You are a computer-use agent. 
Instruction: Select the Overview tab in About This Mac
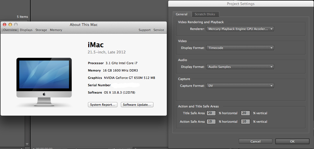tap(10, 30)
